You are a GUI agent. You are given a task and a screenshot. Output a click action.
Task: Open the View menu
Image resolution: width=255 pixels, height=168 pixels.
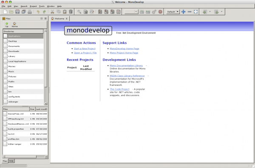pos(16,6)
